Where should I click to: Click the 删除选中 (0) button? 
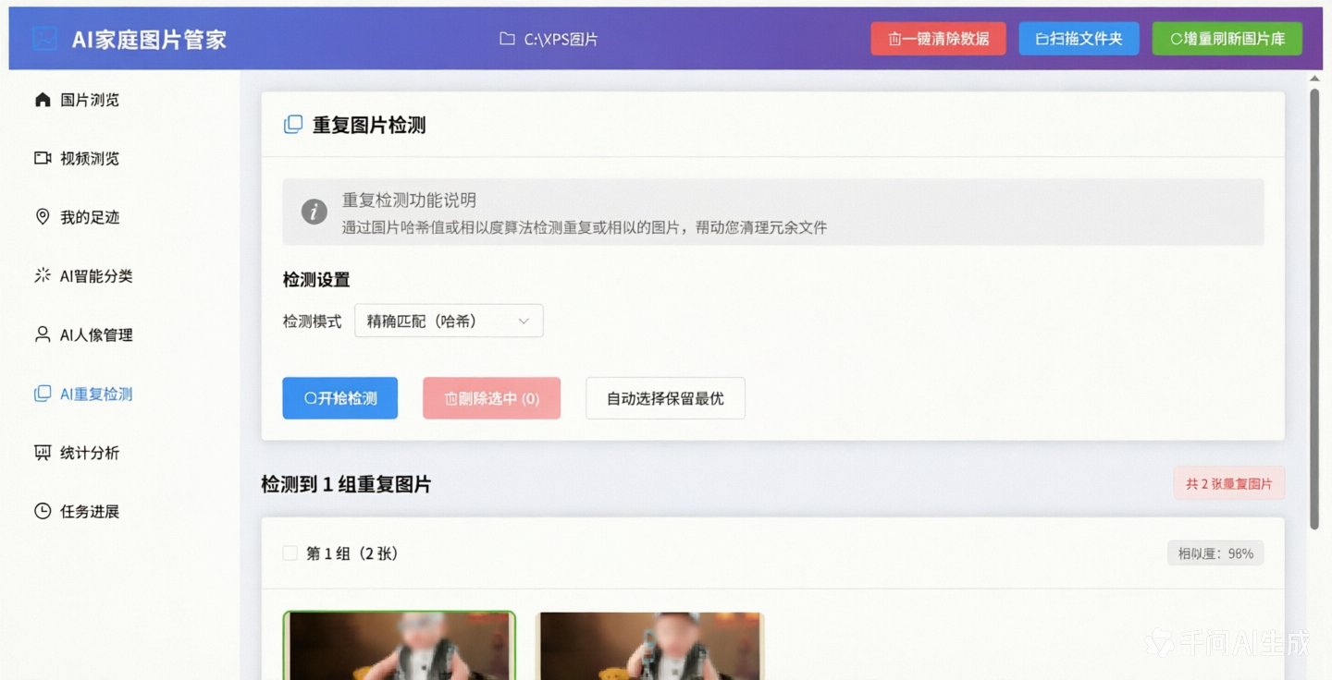[x=491, y=398]
